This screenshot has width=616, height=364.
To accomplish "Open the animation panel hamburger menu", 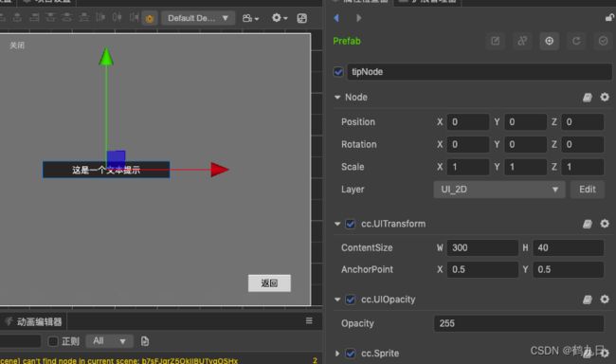I will 309,321.
